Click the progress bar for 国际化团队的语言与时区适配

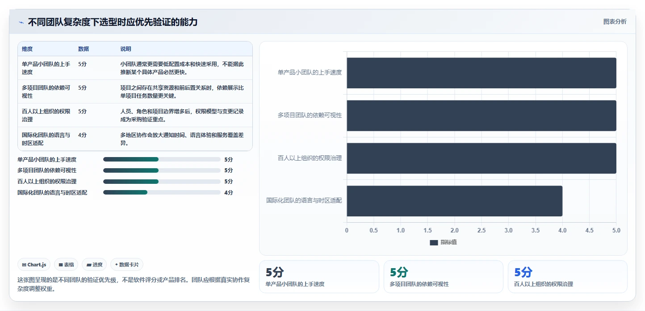pos(162,192)
